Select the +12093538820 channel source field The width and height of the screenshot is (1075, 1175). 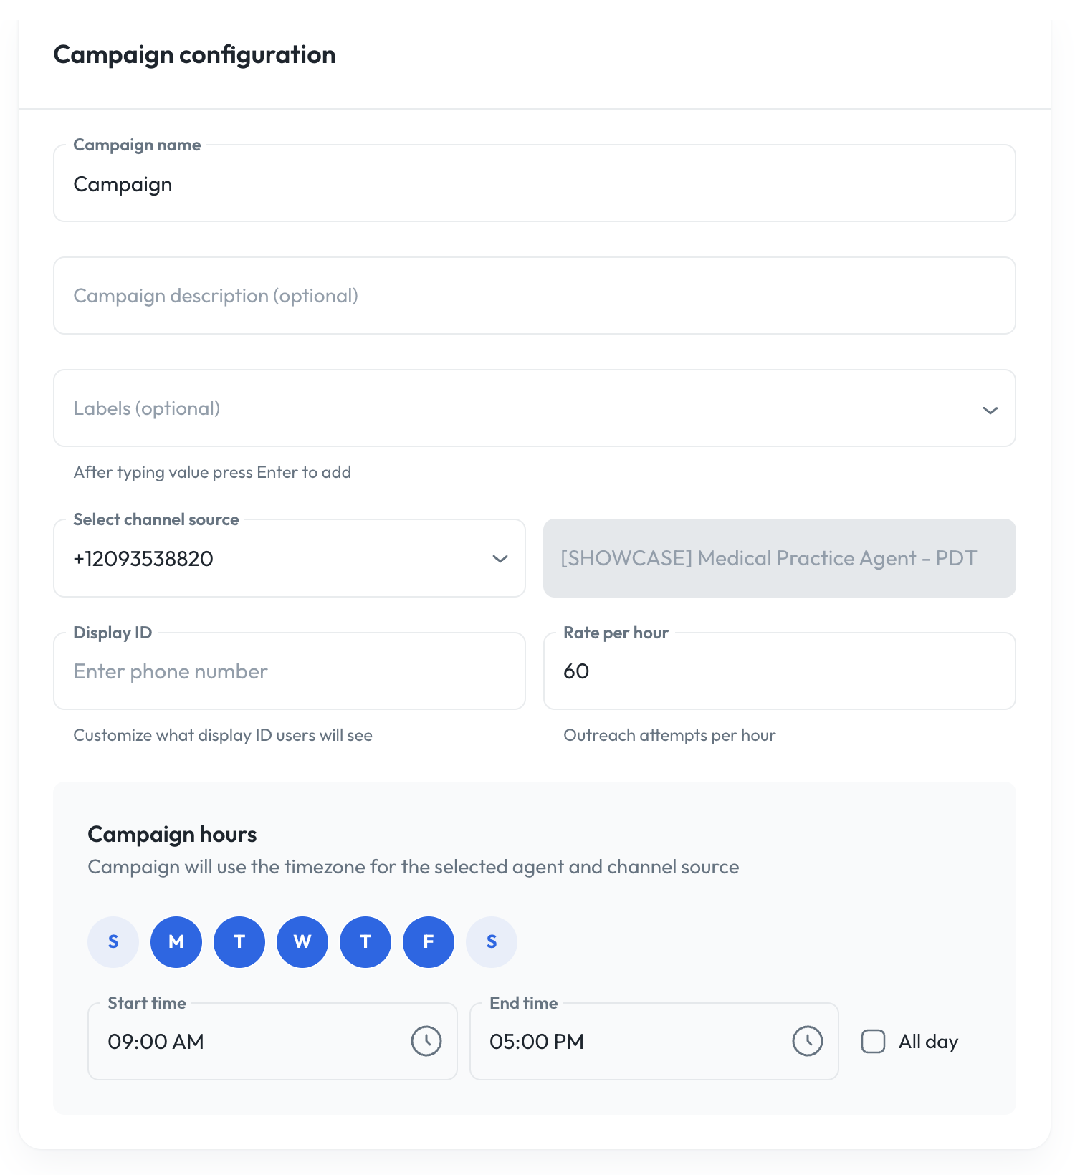[290, 558]
